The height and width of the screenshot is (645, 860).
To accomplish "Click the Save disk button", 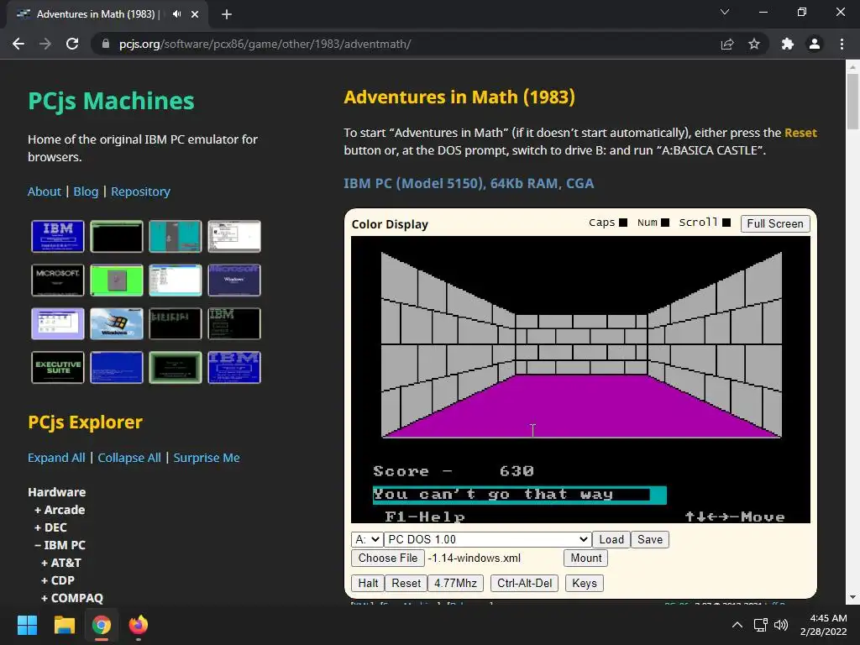I will tap(650, 540).
